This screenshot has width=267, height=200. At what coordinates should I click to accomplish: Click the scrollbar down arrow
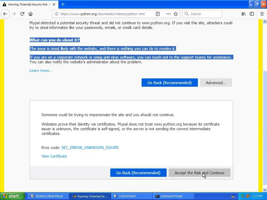click(265, 190)
